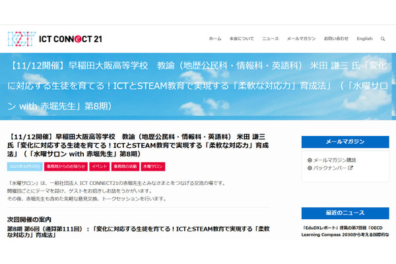Image resolution: width=396 pixels, height=264 pixels.
Task: Click the 2025年10月29日 date label
Action: tap(25, 166)
